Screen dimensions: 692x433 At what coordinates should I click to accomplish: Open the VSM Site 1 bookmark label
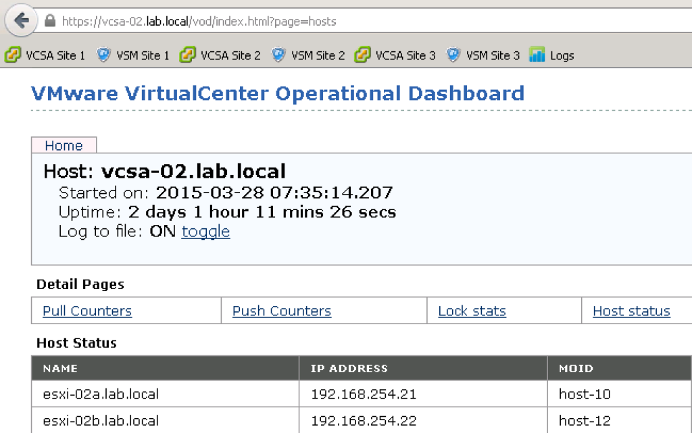click(143, 55)
